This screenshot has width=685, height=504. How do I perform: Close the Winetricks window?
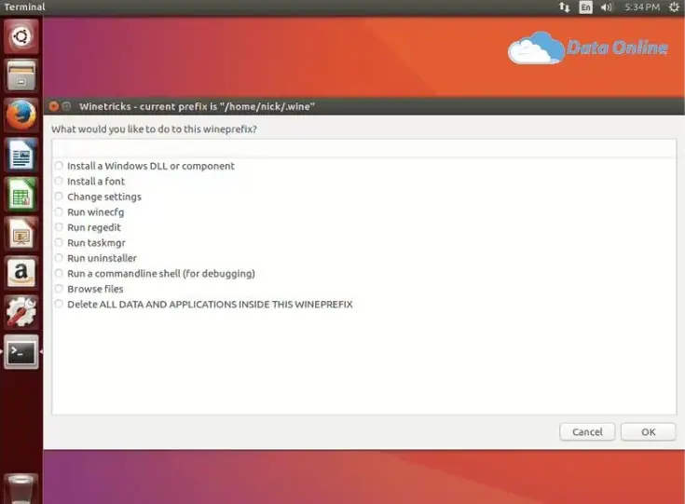click(54, 106)
